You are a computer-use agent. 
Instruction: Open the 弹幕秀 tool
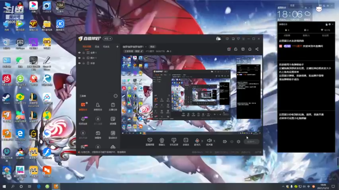[98, 135]
